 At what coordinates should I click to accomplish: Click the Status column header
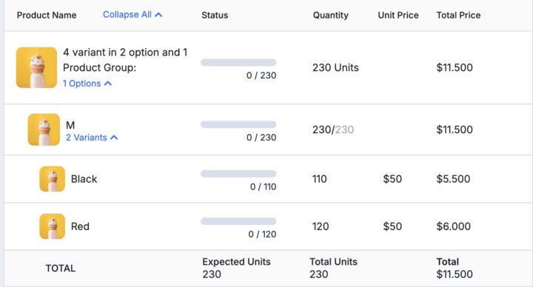[215, 16]
